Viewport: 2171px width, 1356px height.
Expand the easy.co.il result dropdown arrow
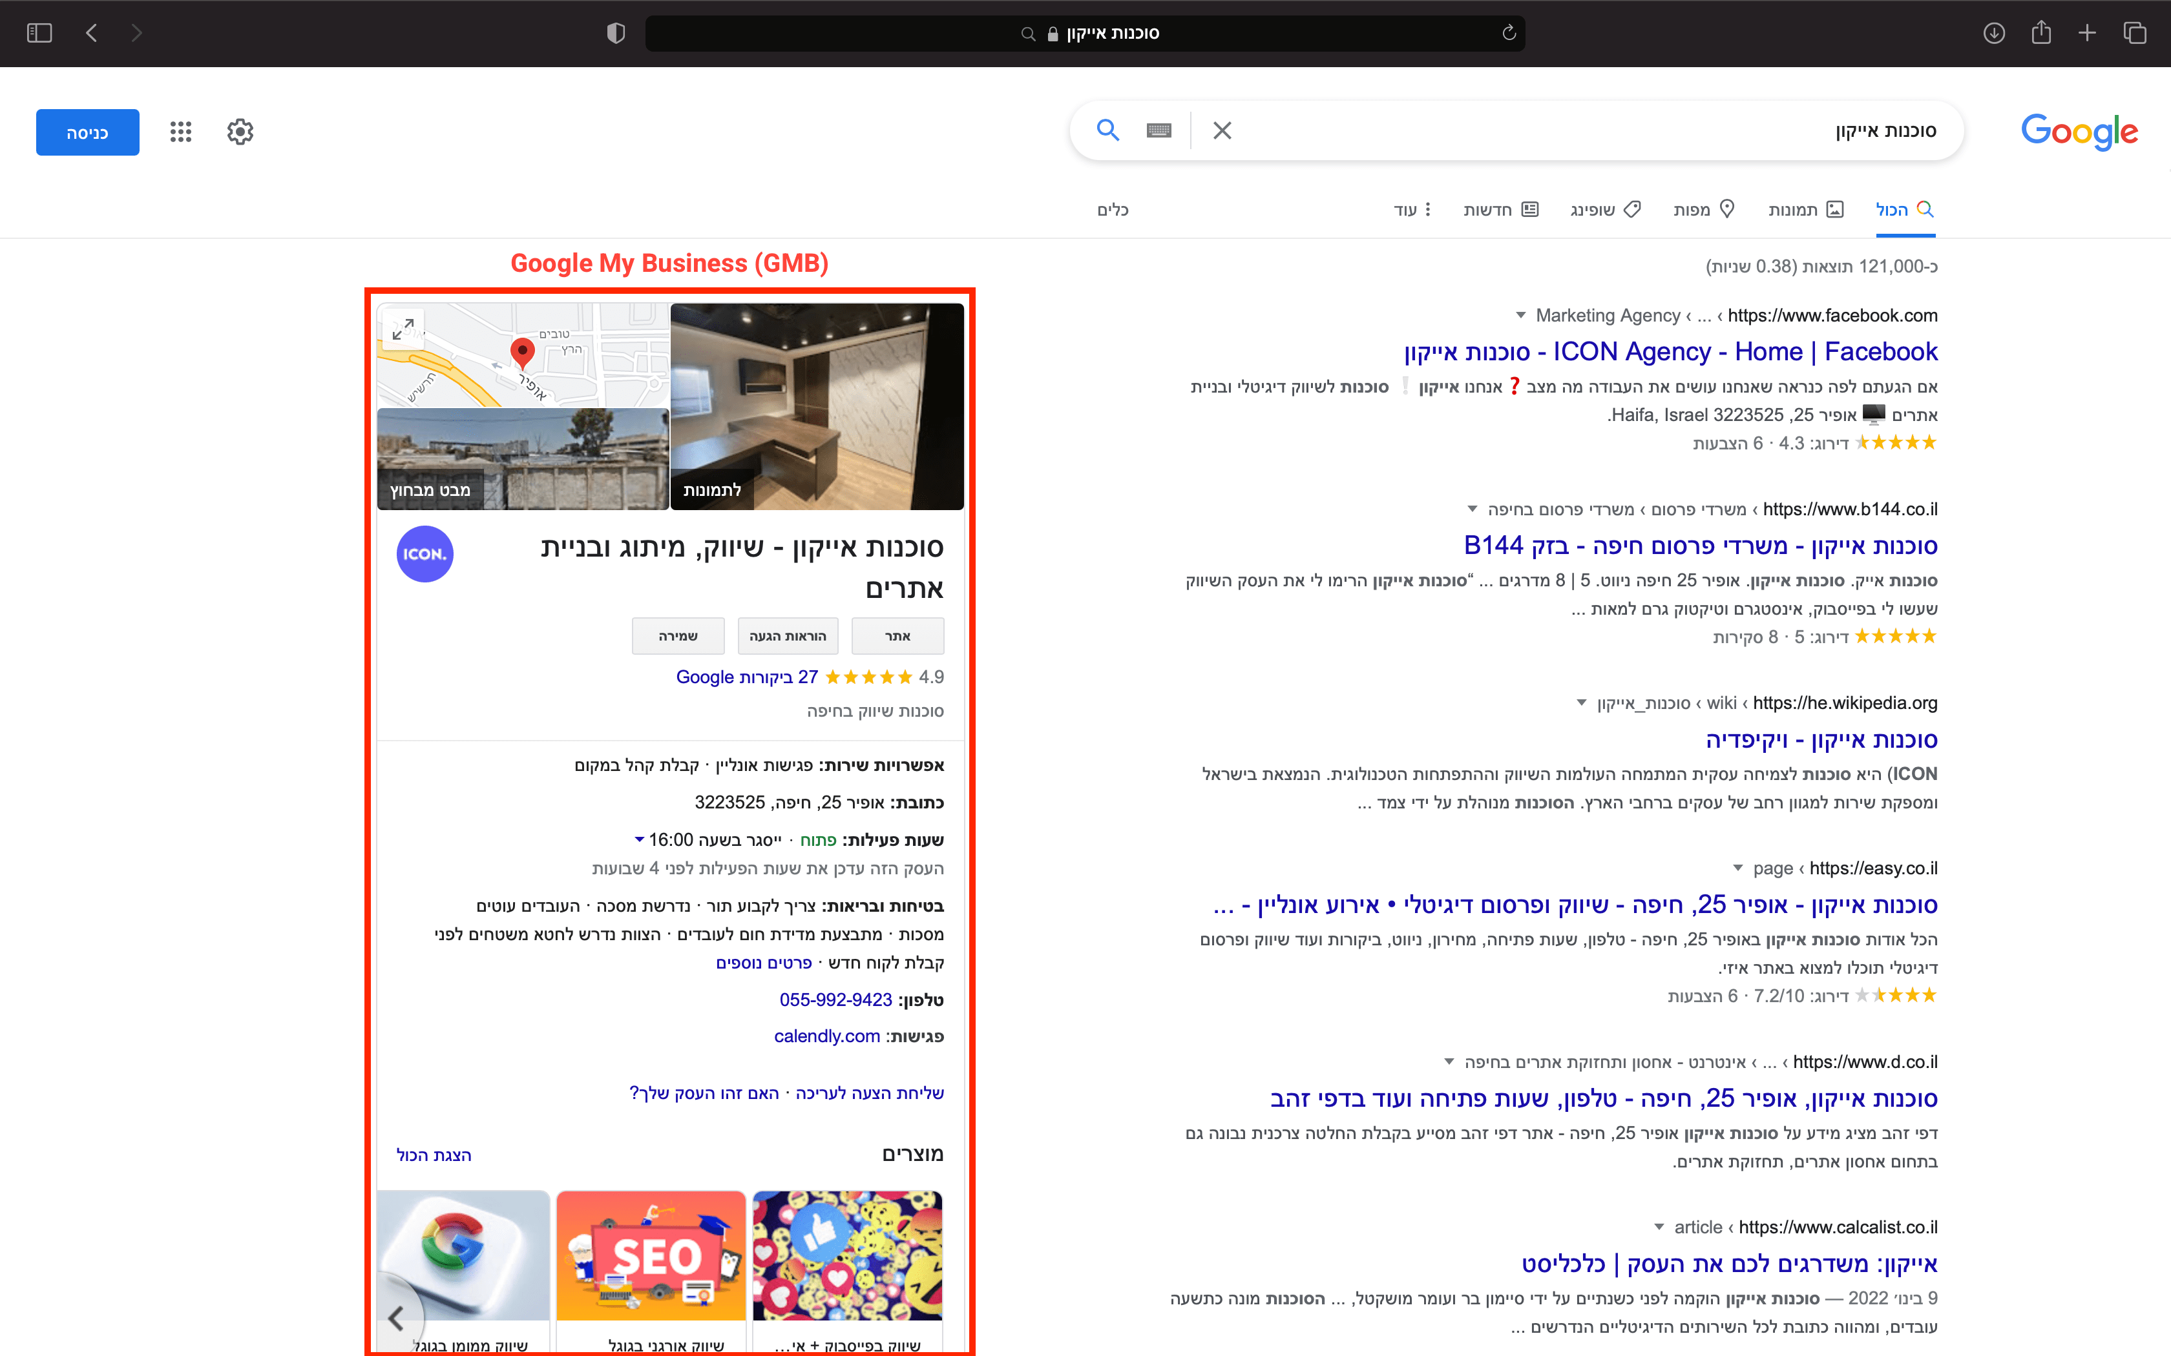pos(1737,868)
